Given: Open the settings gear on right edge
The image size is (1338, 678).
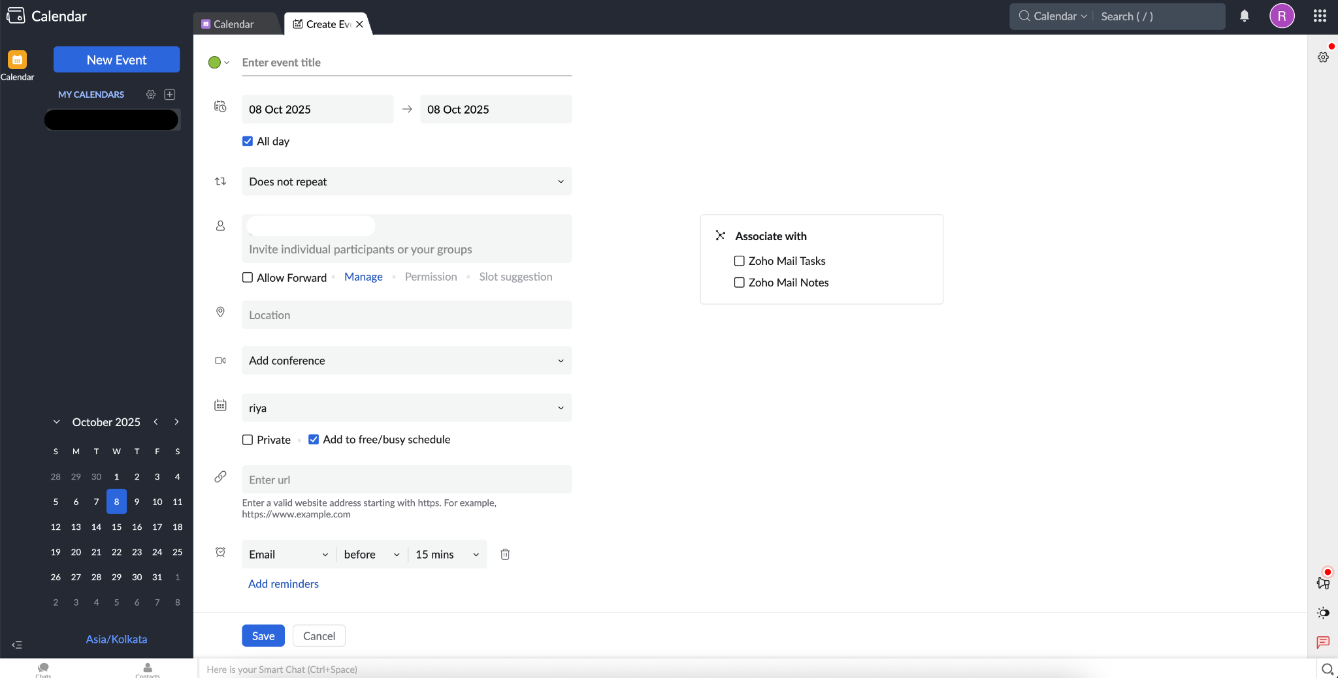Looking at the screenshot, I should click(1324, 57).
